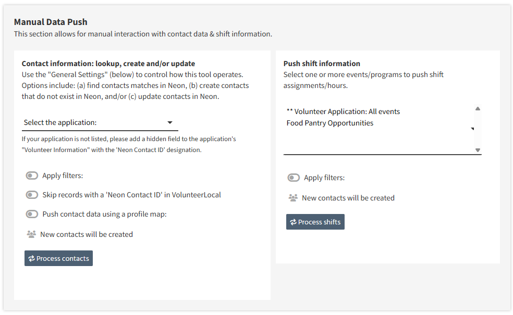Click the sync icon on Process contacts
Screen dimensions: 513x315
coord(31,258)
